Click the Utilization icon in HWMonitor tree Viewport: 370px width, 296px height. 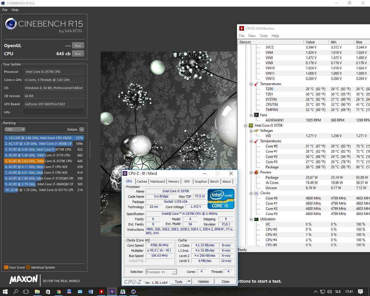pyautogui.click(x=256, y=219)
